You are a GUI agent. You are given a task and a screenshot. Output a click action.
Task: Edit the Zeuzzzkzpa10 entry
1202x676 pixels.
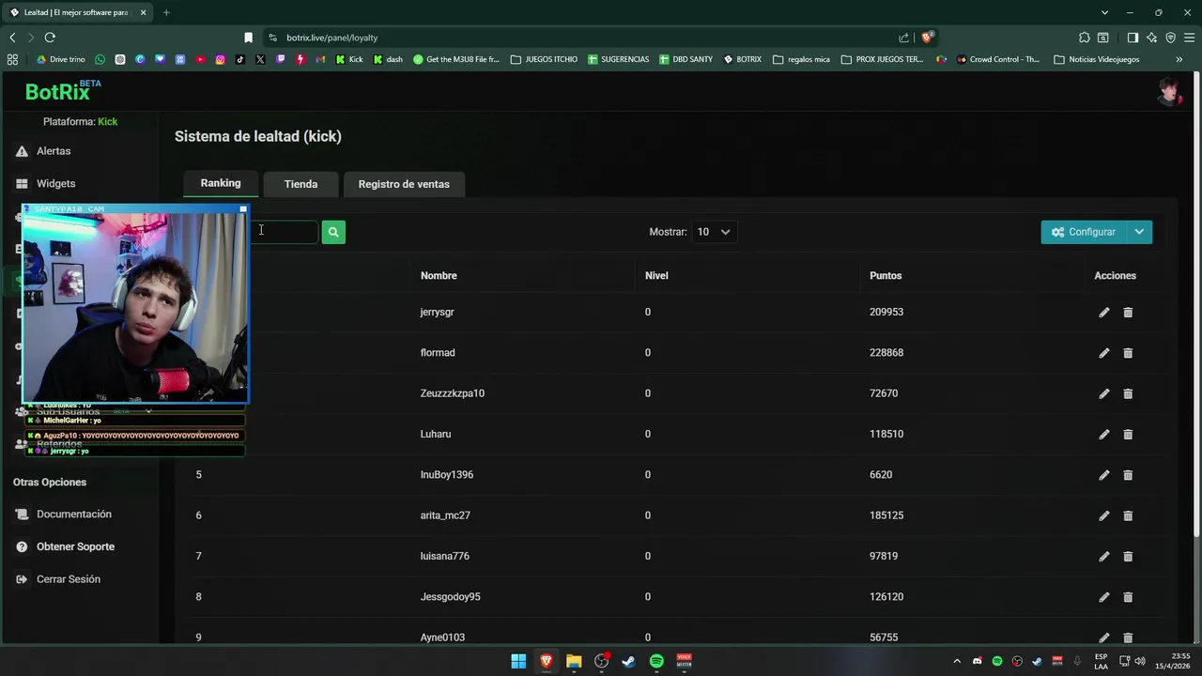click(1104, 393)
